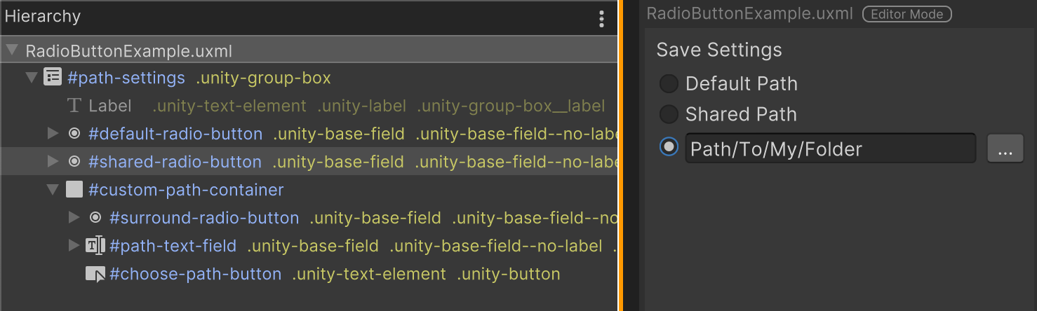Click the '...' browse path button

pos(1005,148)
